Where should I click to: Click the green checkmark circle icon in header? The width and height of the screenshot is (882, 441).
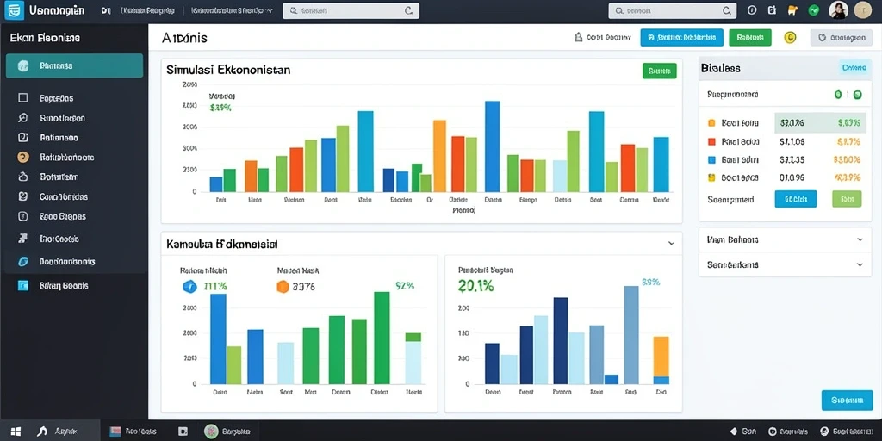pyautogui.click(x=813, y=10)
